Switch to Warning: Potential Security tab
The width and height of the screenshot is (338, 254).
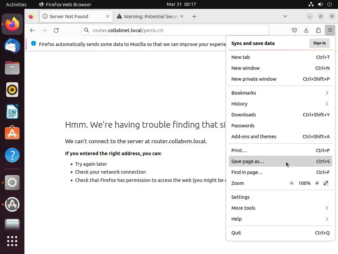coord(151,17)
